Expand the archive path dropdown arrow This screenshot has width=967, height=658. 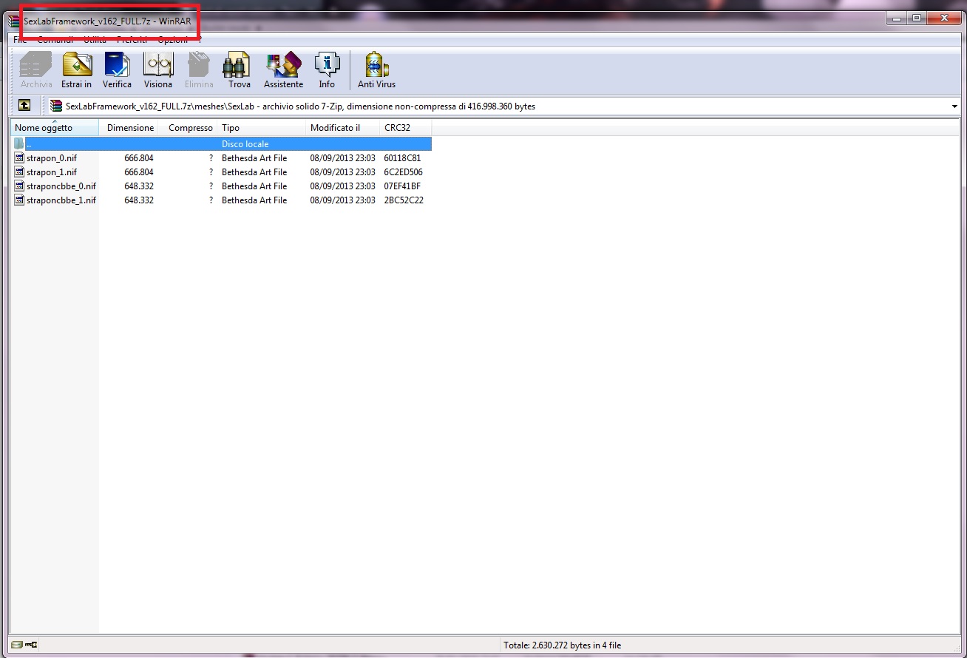click(x=954, y=106)
